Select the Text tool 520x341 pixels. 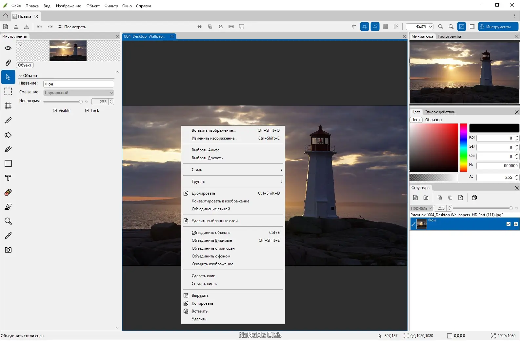pyautogui.click(x=8, y=178)
